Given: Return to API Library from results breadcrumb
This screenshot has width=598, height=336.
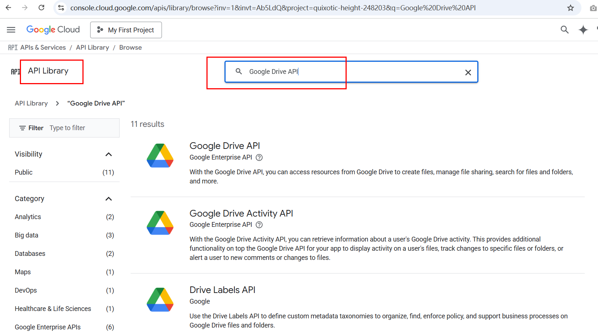Looking at the screenshot, I should [31, 103].
